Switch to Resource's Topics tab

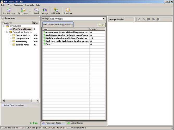(54, 123)
